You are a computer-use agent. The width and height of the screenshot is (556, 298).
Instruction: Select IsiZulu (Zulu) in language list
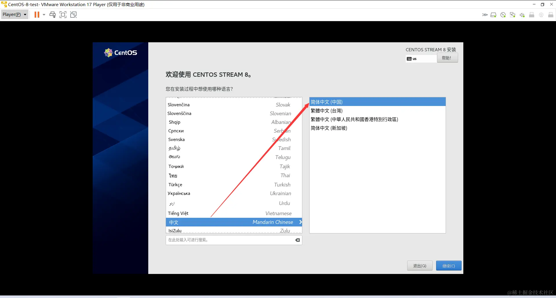point(234,230)
